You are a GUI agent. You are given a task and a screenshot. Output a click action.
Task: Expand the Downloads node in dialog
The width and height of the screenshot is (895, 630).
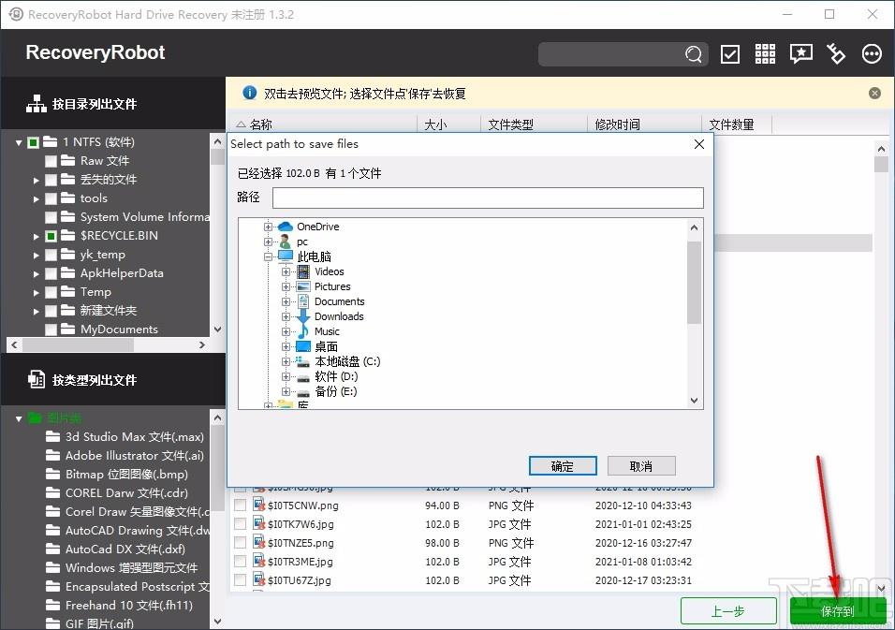coord(286,316)
